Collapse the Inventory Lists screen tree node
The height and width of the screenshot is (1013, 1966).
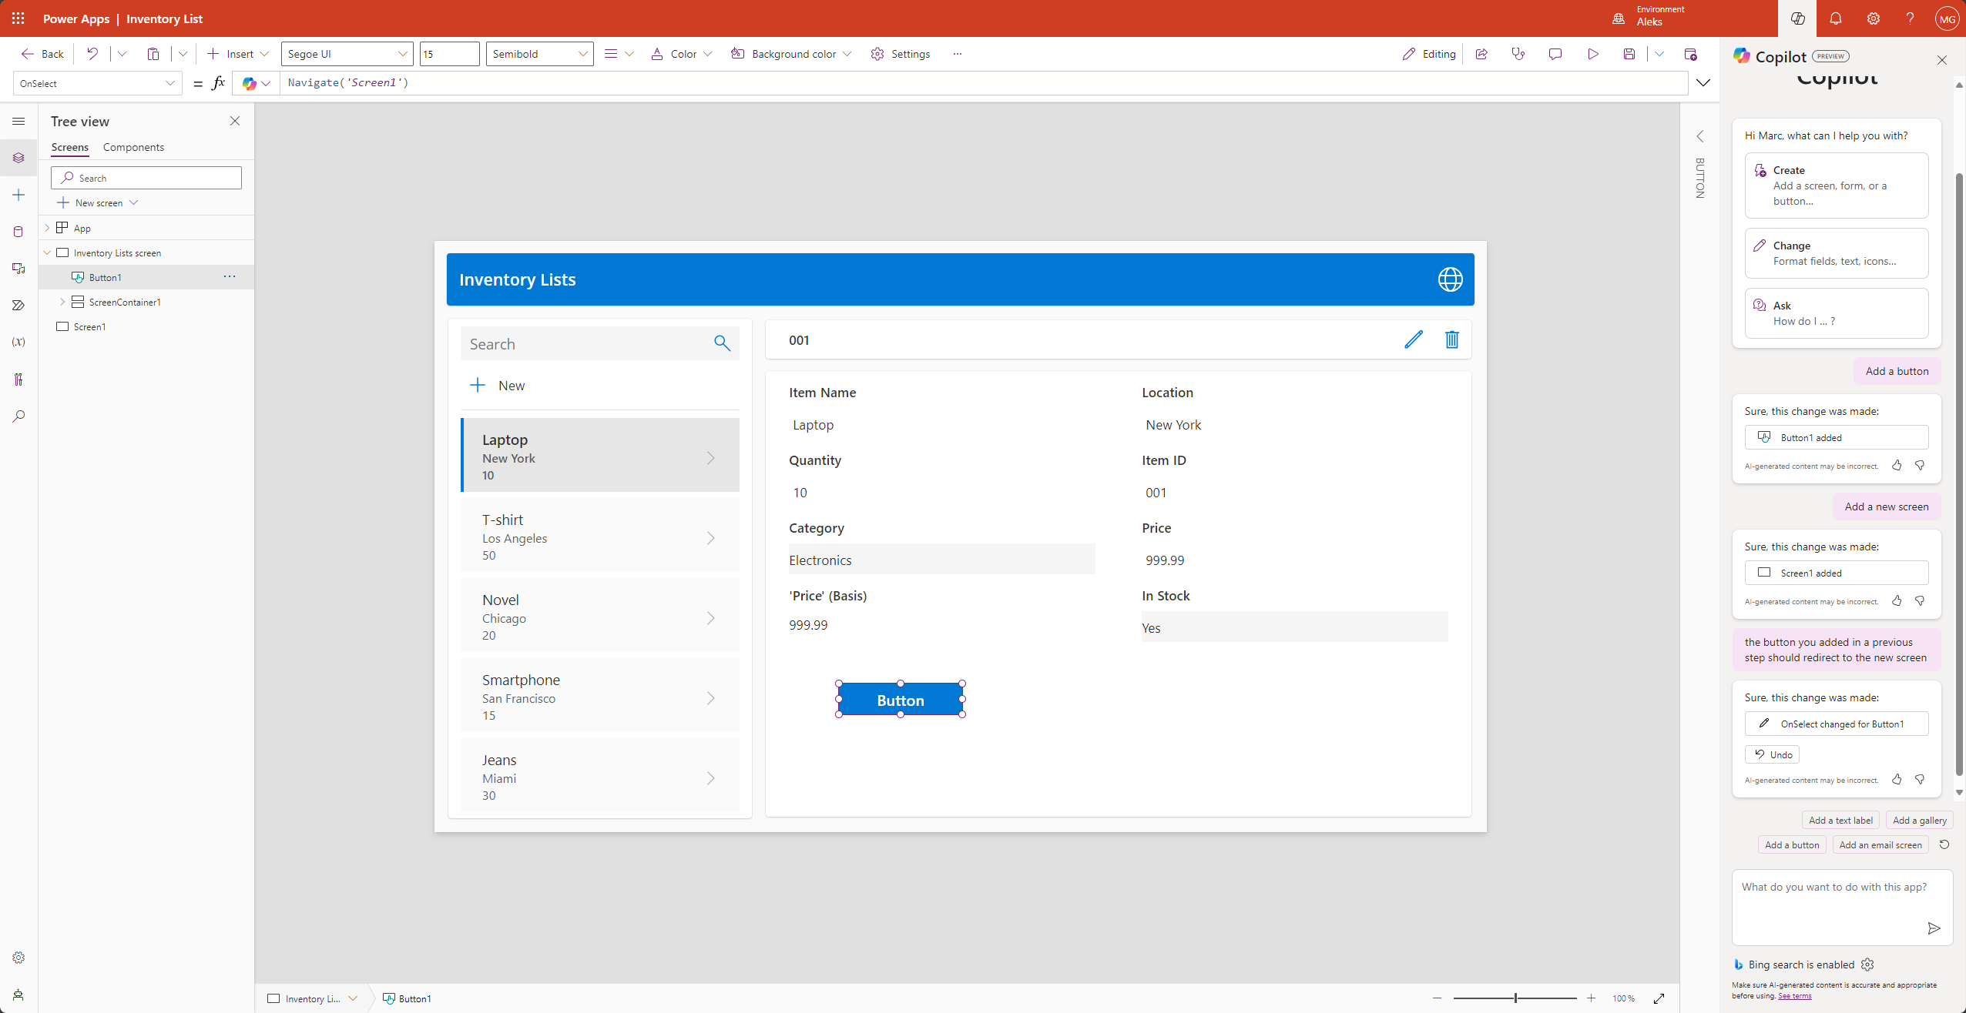pos(47,252)
